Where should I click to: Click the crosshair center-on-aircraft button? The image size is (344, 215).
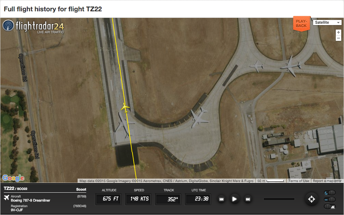pos(311,199)
